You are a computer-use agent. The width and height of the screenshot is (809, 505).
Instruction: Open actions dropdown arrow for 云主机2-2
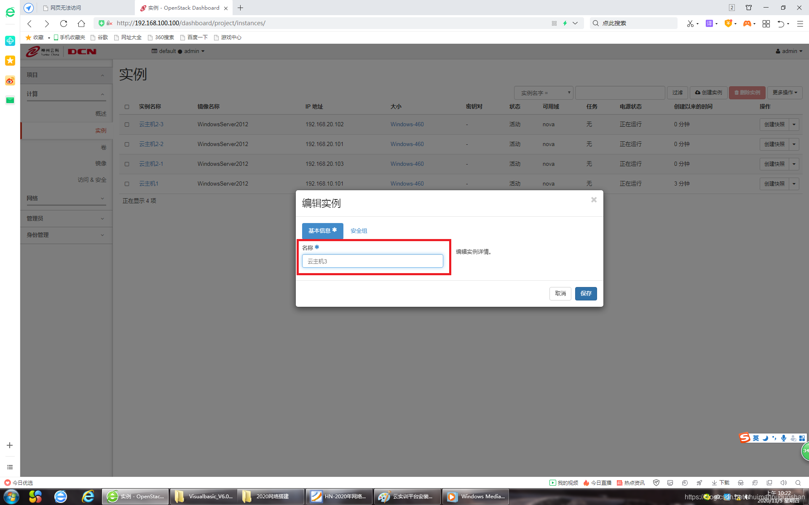[x=794, y=144]
